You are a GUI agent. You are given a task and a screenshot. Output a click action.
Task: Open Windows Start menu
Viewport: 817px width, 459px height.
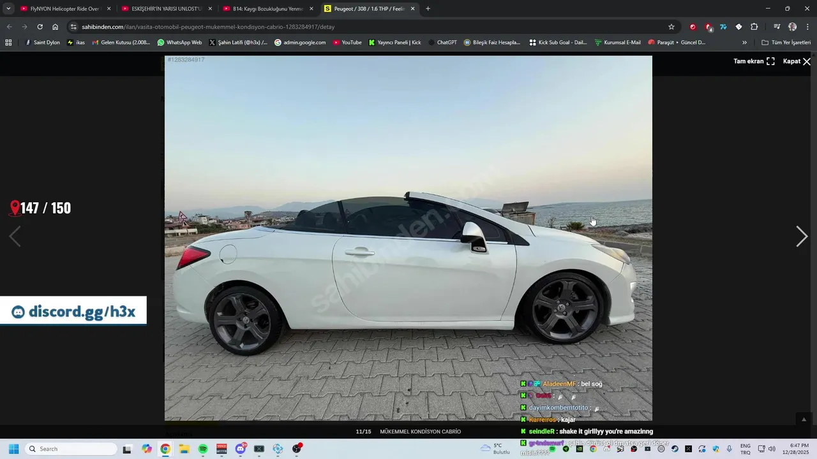pyautogui.click(x=13, y=449)
